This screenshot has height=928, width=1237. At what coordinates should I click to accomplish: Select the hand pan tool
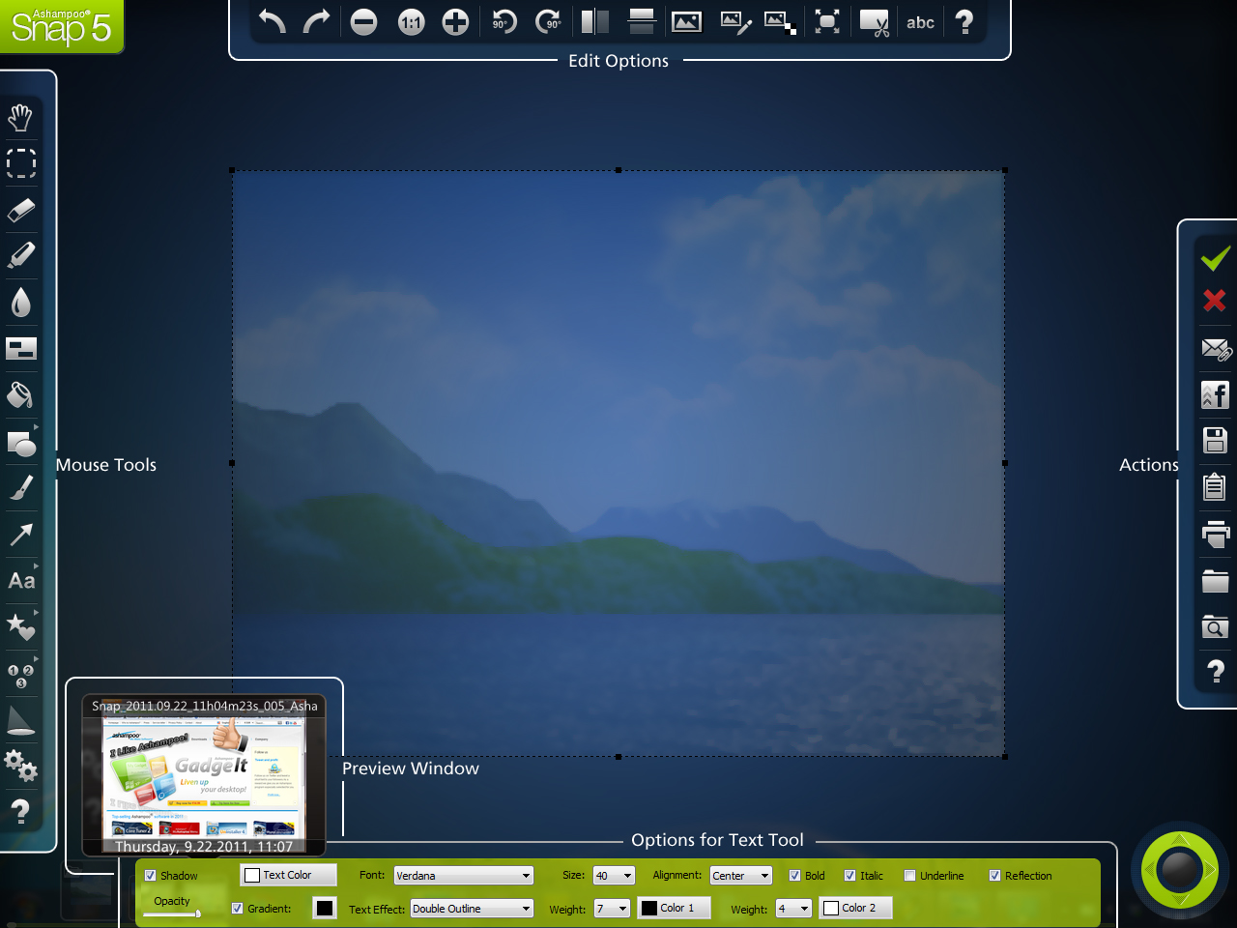coord(20,117)
